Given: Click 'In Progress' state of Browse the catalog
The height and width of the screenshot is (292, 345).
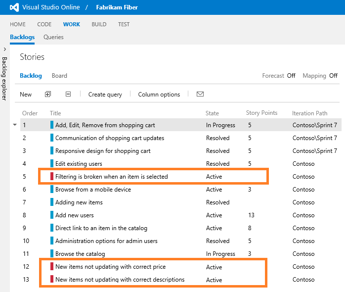Looking at the screenshot, I should 220,254.
